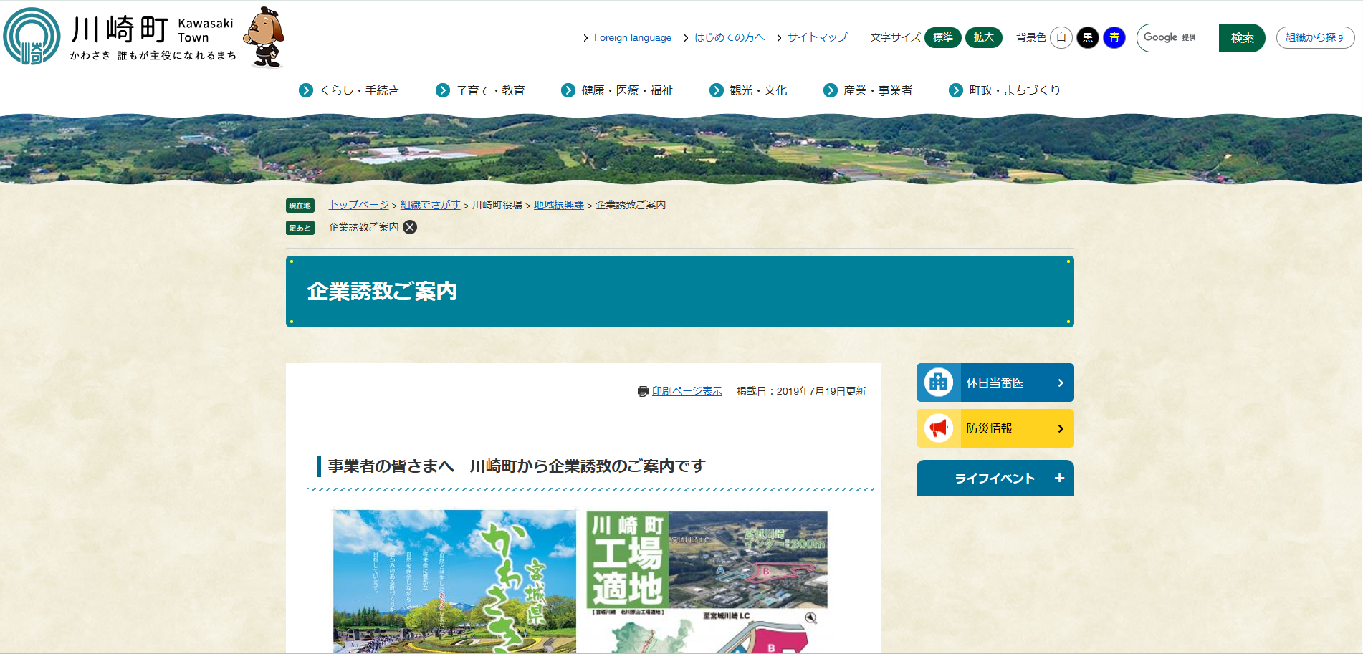The image size is (1363, 654).
Task: Click the megaphone icon on 防災情報
Action: 938,428
